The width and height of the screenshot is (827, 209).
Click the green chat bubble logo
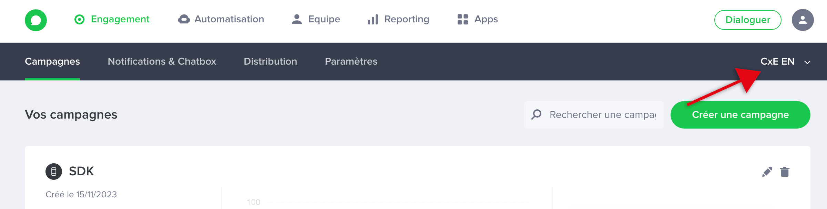tap(36, 20)
